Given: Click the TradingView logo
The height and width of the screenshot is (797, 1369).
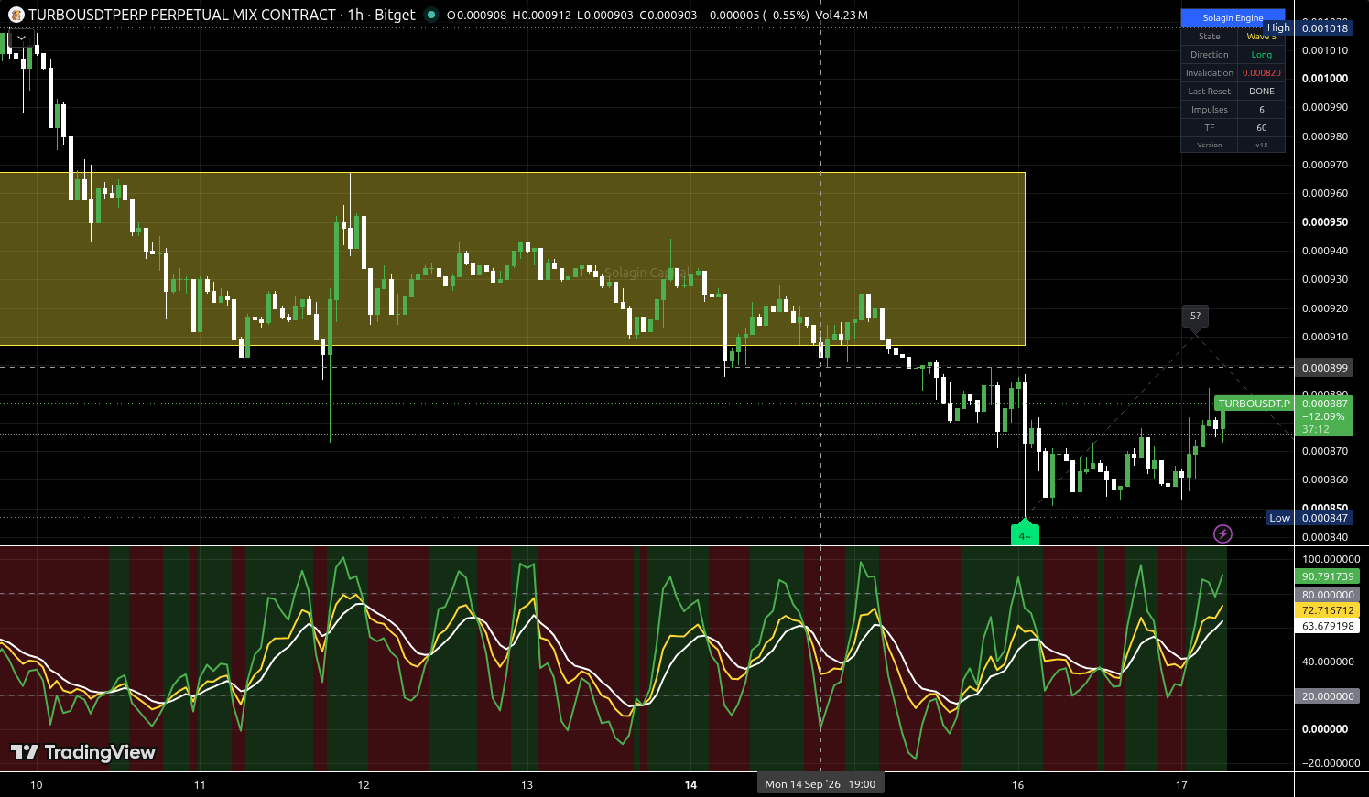Looking at the screenshot, I should tap(83, 752).
